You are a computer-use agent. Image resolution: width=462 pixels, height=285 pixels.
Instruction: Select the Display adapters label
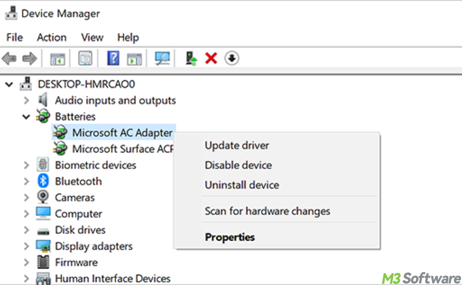click(94, 246)
